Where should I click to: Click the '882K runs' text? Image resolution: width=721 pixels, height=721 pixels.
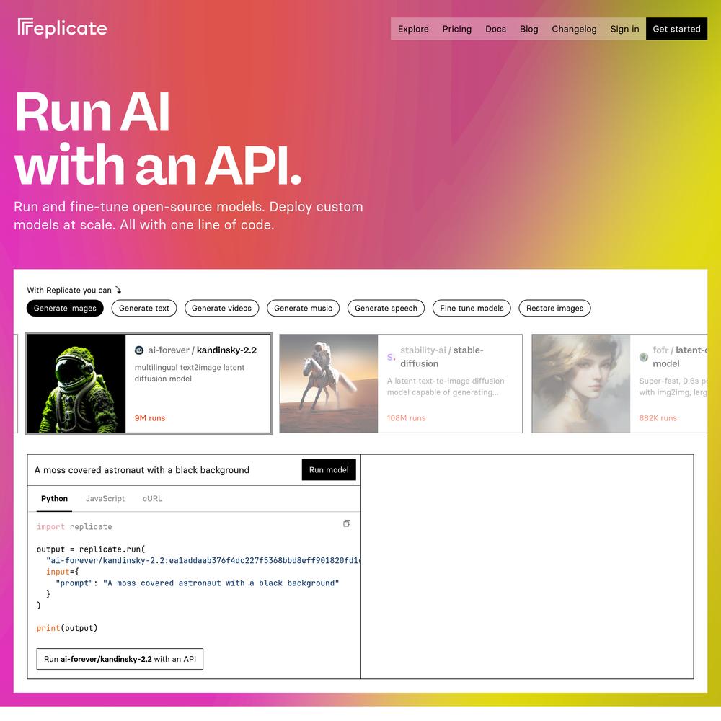(658, 418)
